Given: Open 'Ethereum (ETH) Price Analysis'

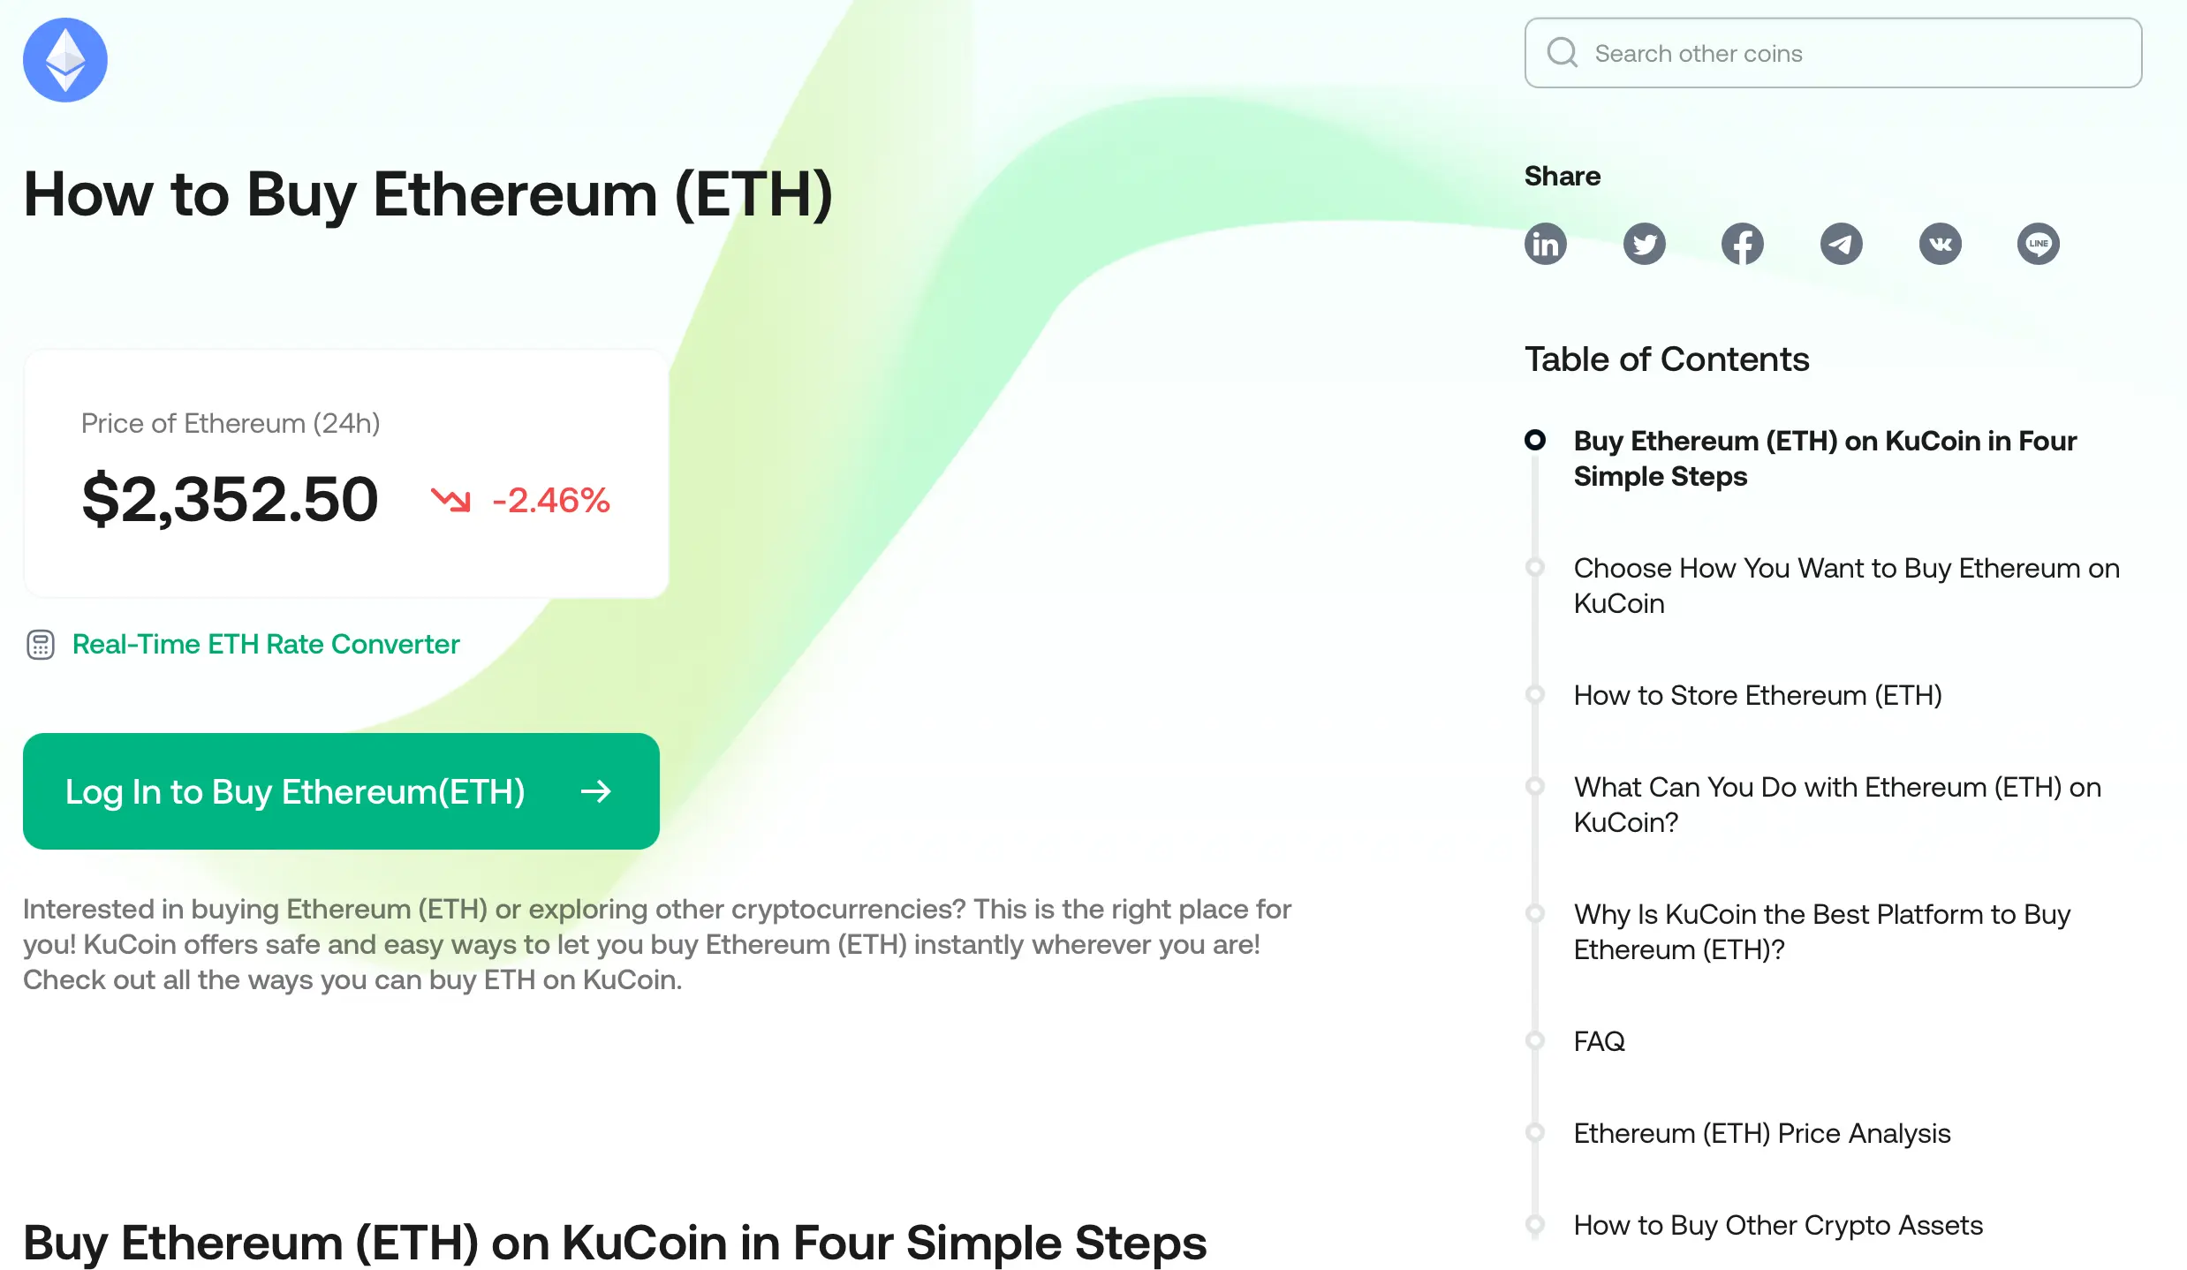Looking at the screenshot, I should pyautogui.click(x=1762, y=1133).
